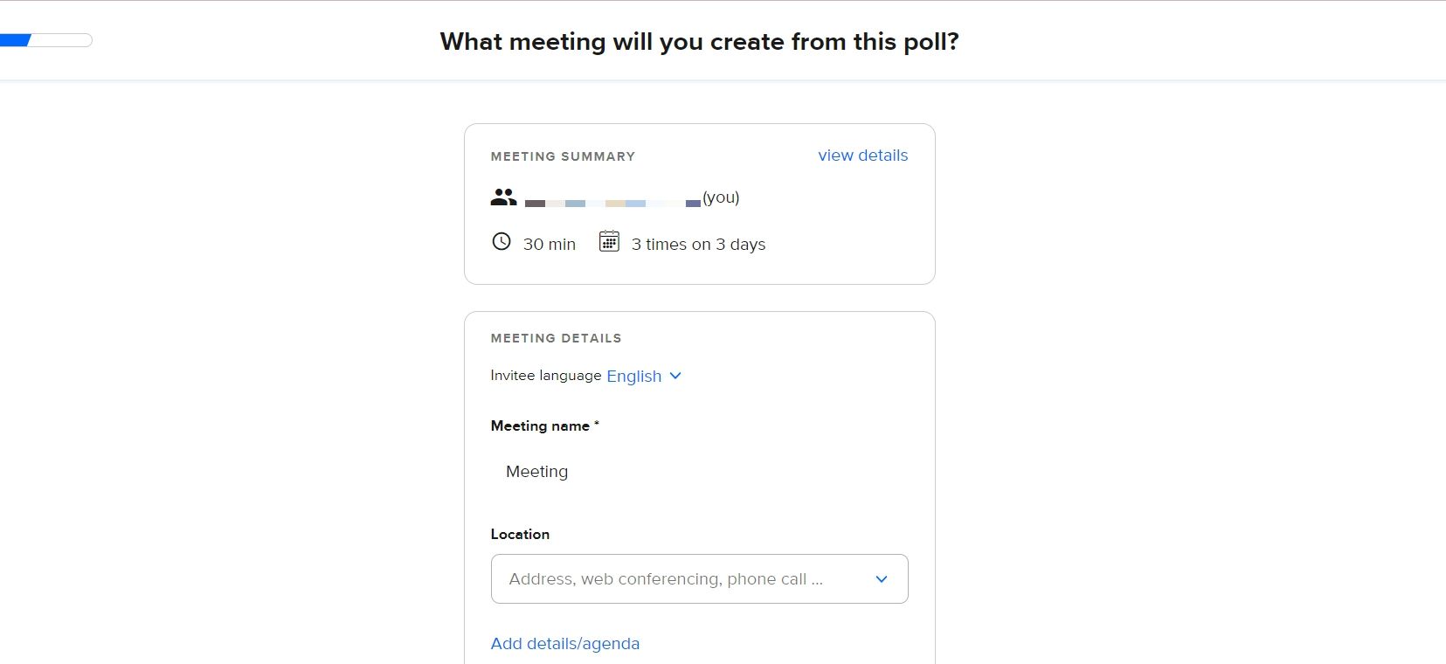Click the dropdown arrow inside the Location field
The image size is (1446, 664).
coord(882,578)
